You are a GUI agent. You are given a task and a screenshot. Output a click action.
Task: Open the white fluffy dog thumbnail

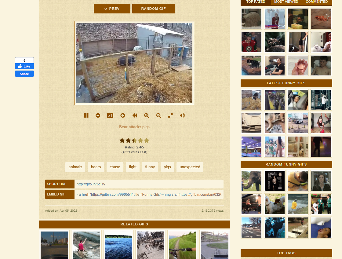[321, 42]
